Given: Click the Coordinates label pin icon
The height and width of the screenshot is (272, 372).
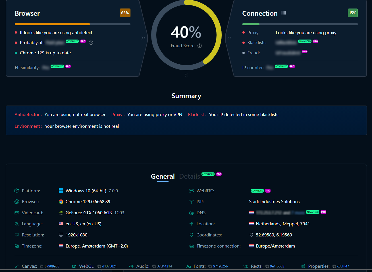Looking at the screenshot, I should click(192, 235).
